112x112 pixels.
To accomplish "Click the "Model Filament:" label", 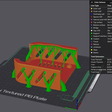I will coord(97,62).
